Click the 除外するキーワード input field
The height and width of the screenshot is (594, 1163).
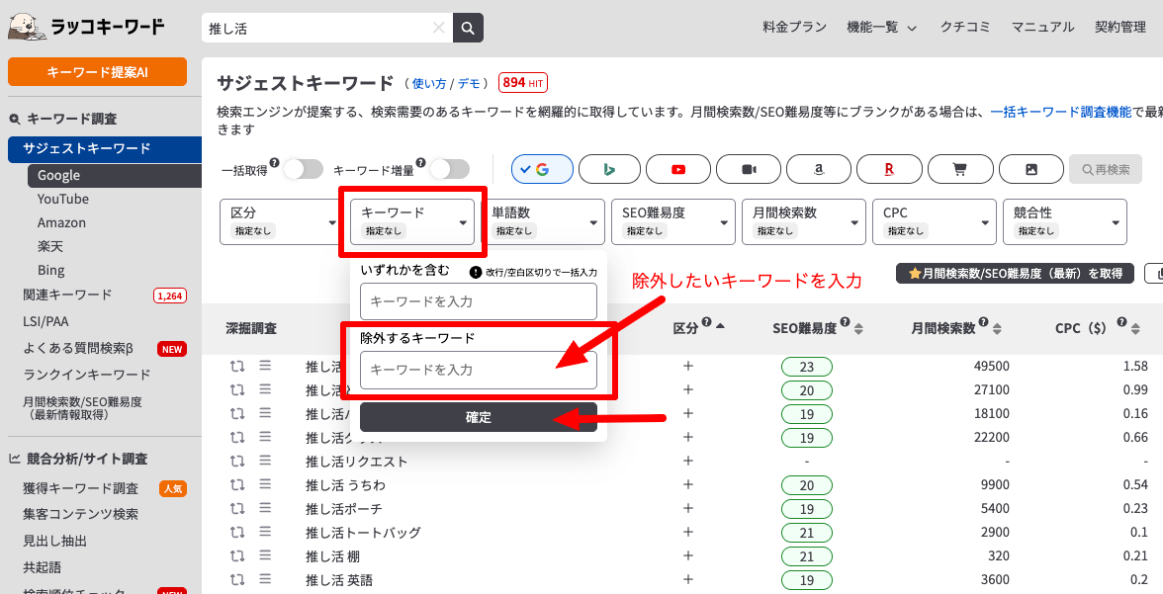click(x=479, y=370)
